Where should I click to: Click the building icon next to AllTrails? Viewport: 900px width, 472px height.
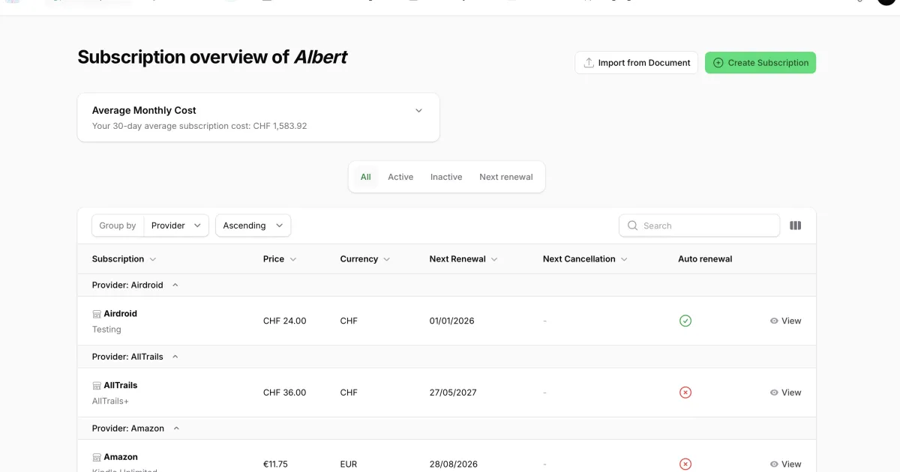point(97,386)
